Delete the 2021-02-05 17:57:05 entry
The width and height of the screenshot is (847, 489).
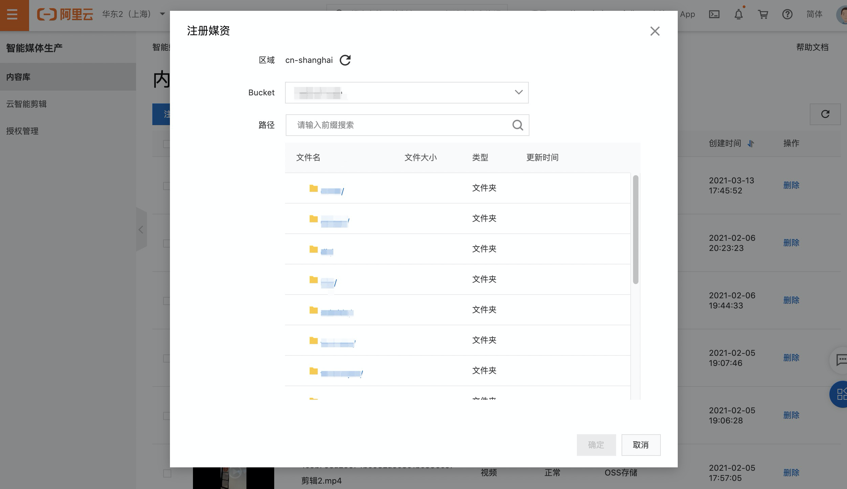[791, 473]
